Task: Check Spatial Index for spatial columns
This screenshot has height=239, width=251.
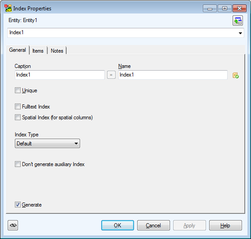Action: (18, 117)
